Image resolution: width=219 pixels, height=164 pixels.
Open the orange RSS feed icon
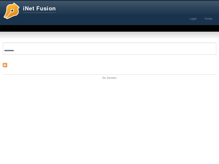(5, 65)
